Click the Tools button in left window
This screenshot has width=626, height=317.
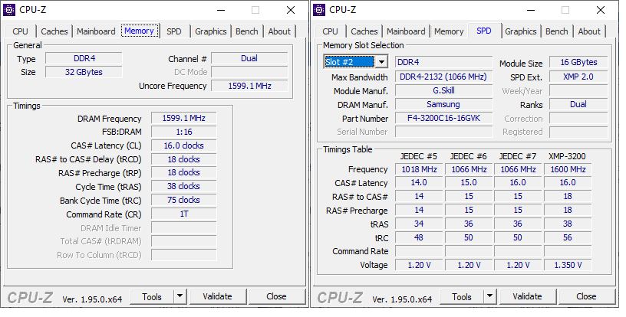pos(152,296)
